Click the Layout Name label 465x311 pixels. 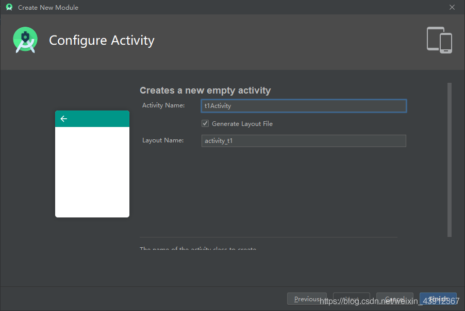163,140
